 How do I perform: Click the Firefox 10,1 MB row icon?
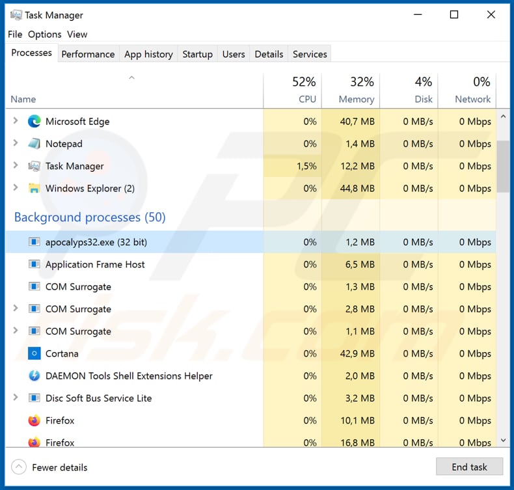coord(34,420)
